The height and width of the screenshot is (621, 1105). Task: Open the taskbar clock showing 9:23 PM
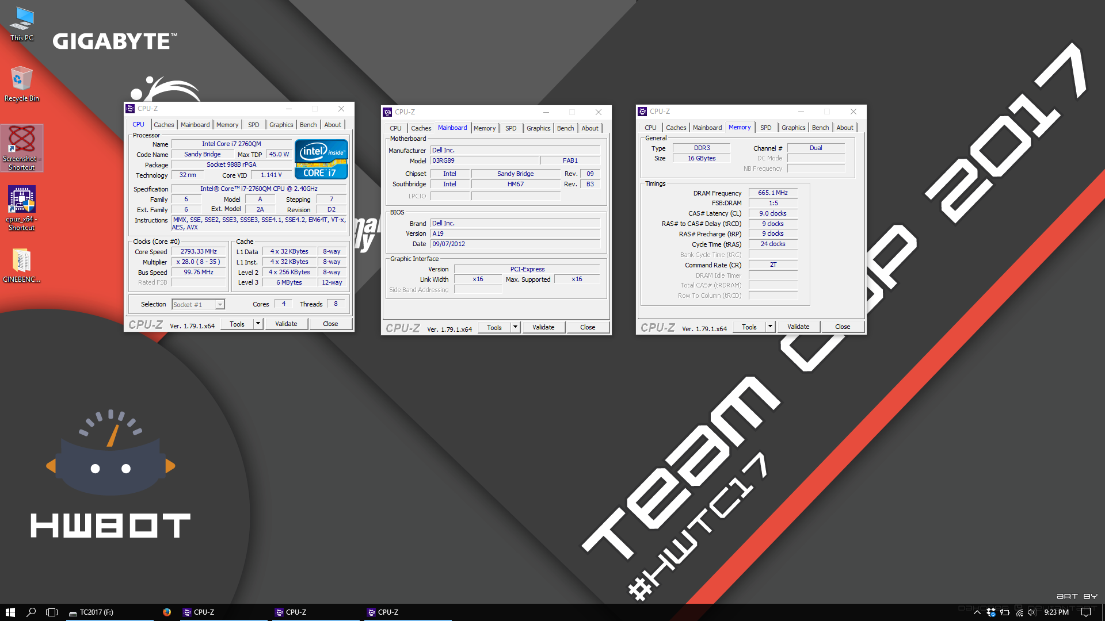coord(1056,612)
